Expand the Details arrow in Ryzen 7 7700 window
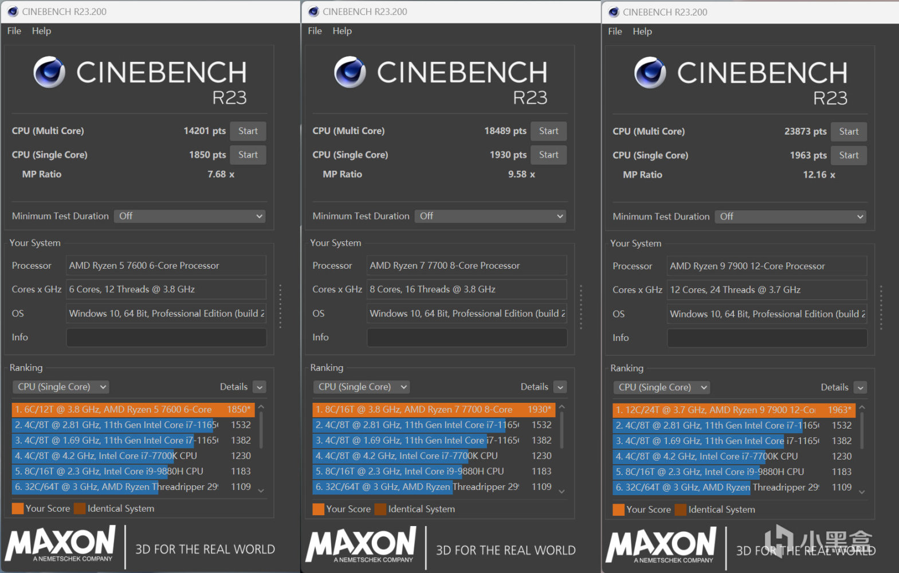Screen dimensions: 899x573 click(560, 387)
